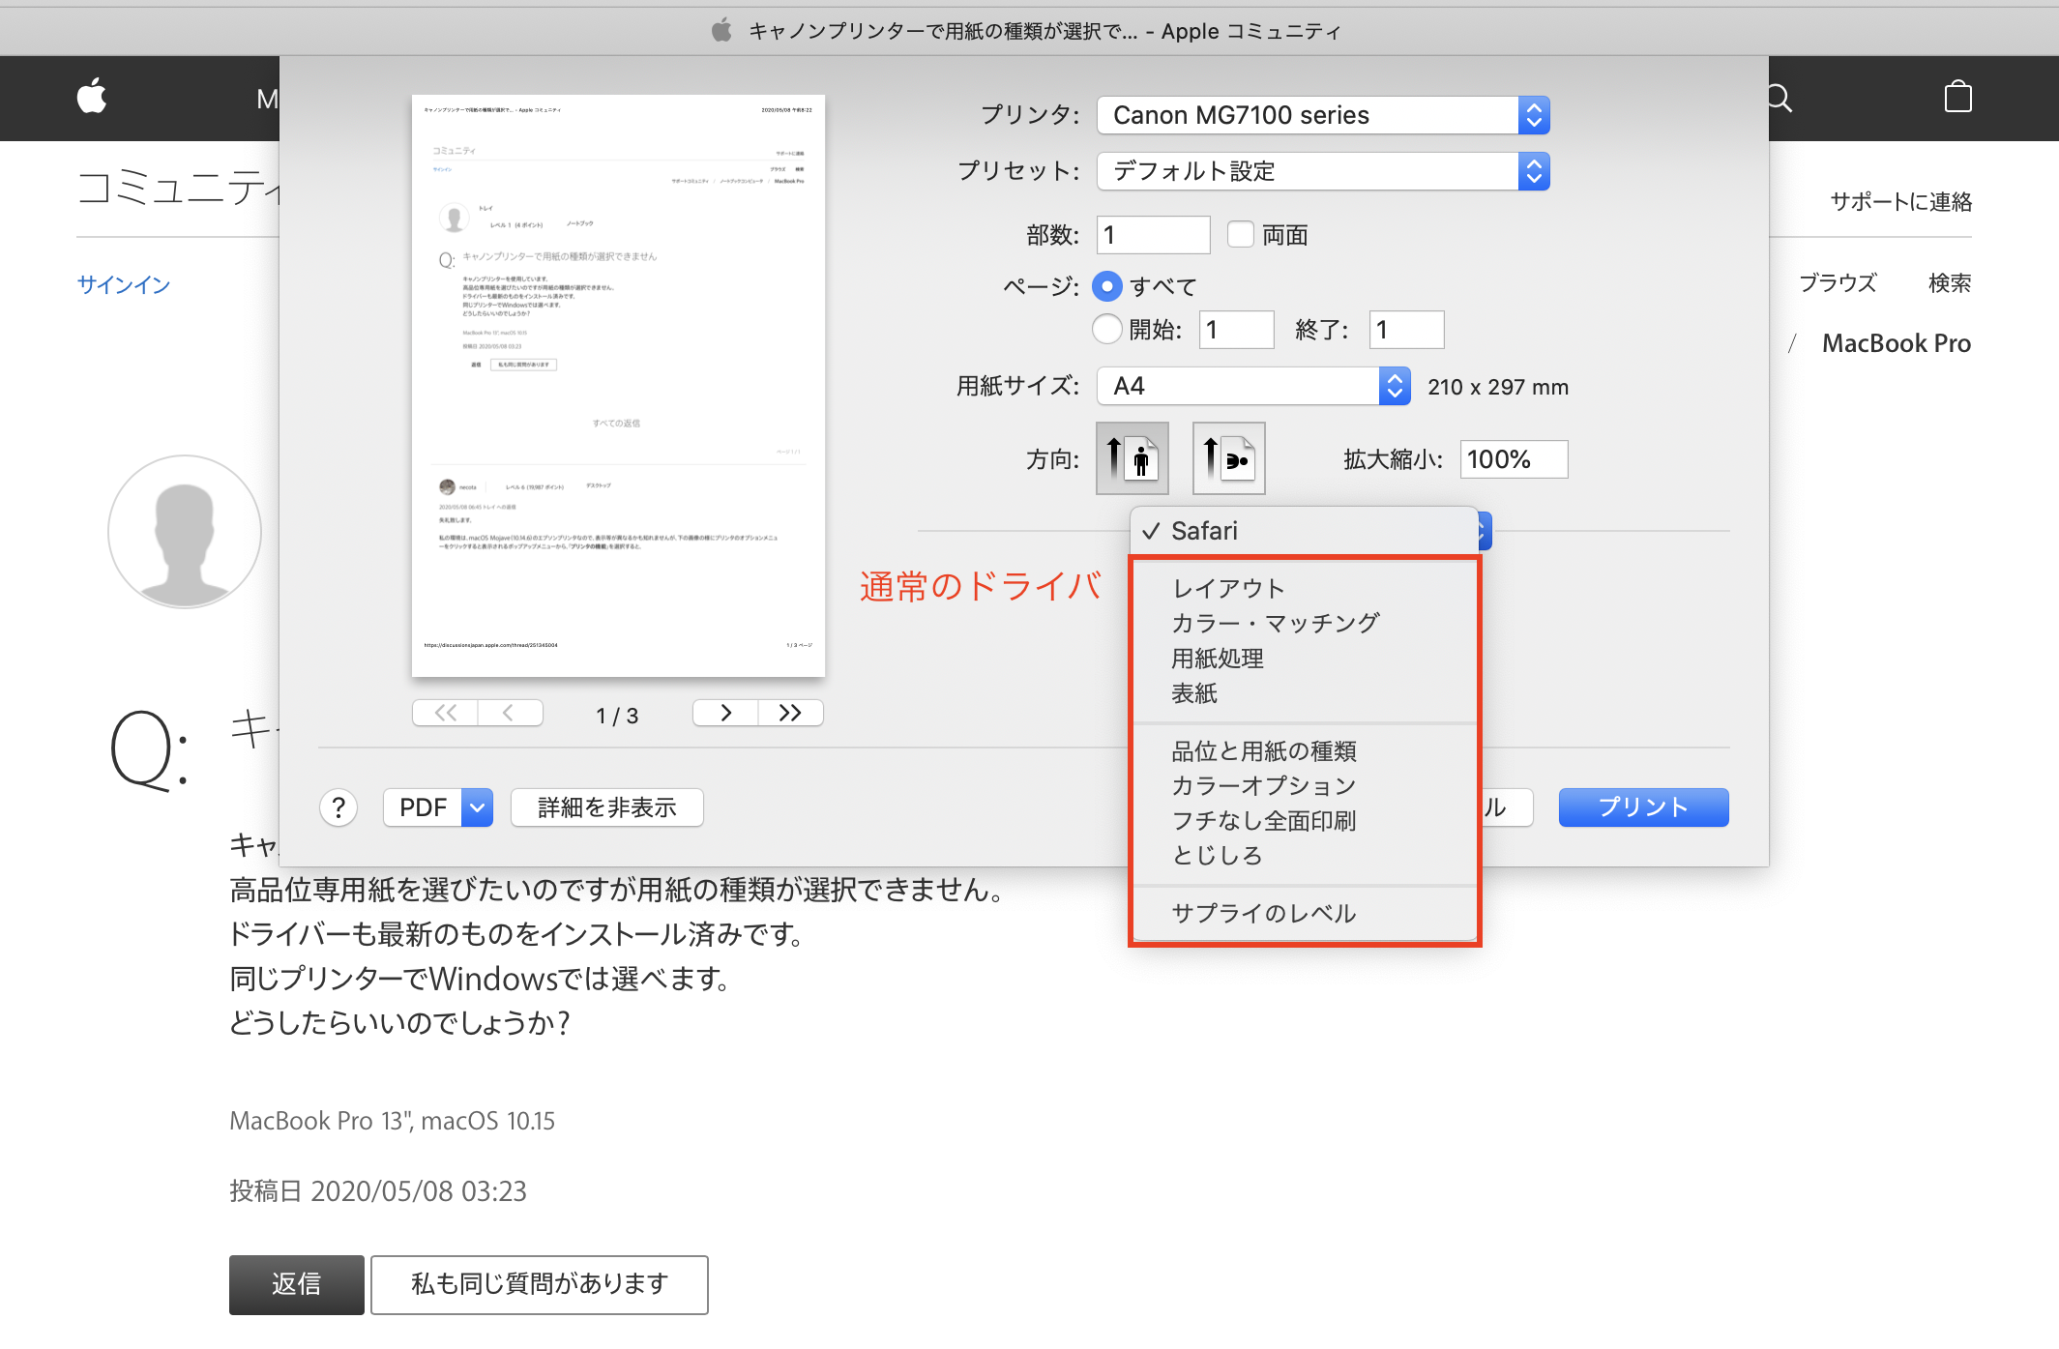This screenshot has height=1349, width=2059.
Task: Open the PDF dropdown arrow
Action: (x=478, y=807)
